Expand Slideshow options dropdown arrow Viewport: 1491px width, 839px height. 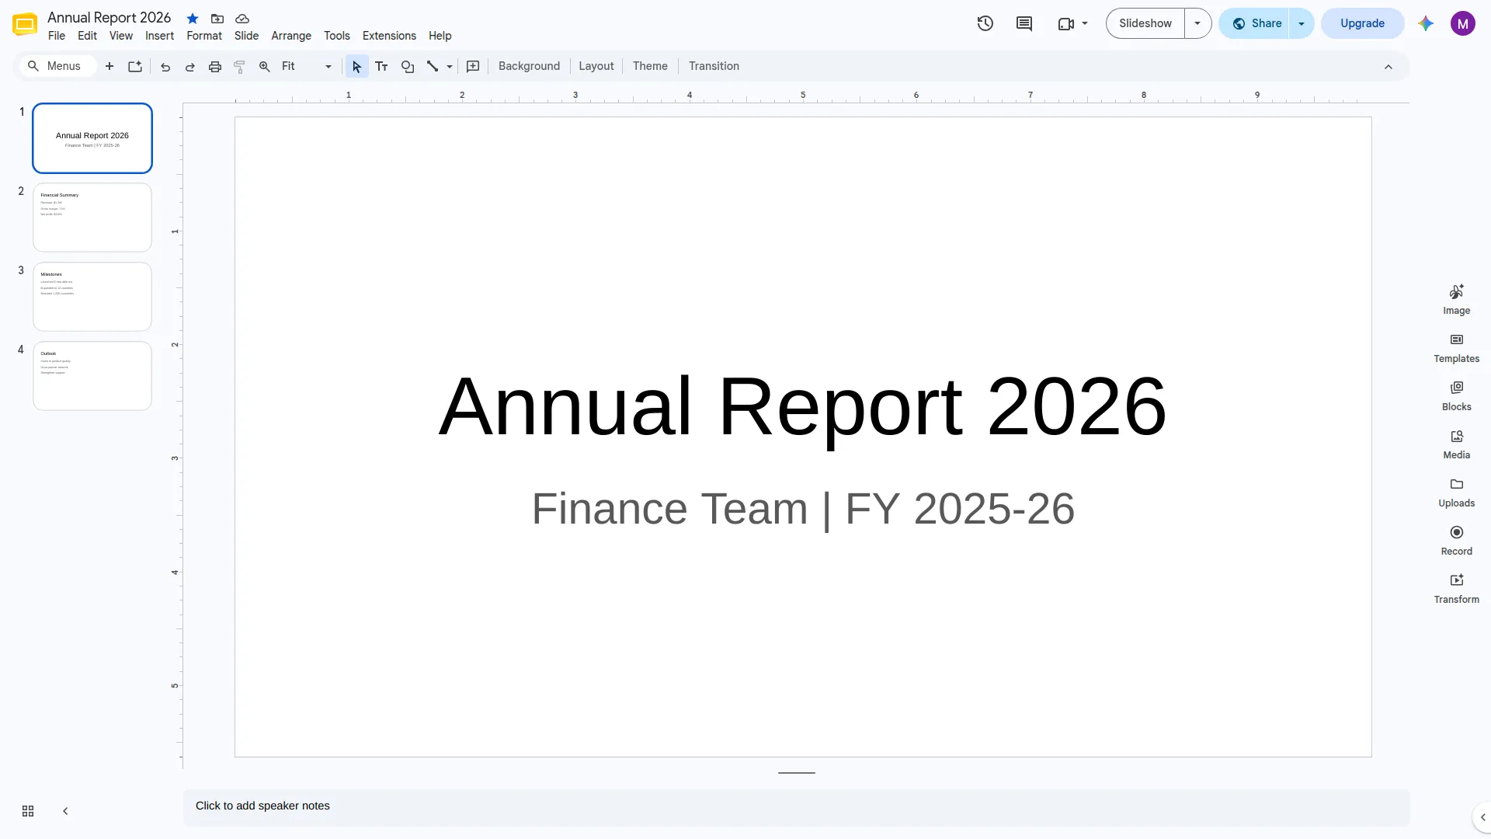(x=1197, y=23)
